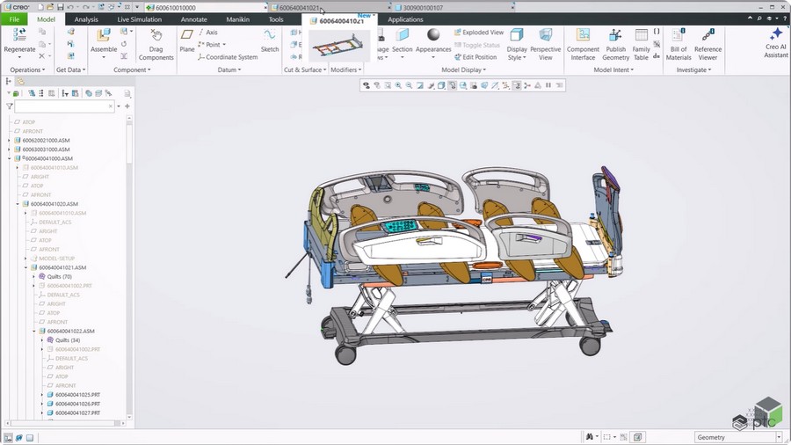Expand 600630031000.ASM in model tree
The width and height of the screenshot is (791, 445).
(x=9, y=150)
